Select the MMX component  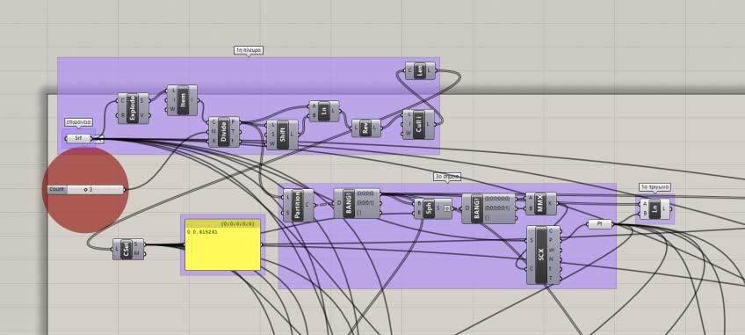point(540,203)
